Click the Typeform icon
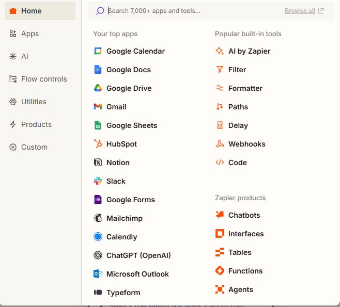340x307 pixels. pyautogui.click(x=98, y=292)
